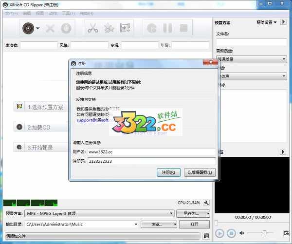This screenshot has width=292, height=244.
Task: Click the 风格 input field
Action: click(90, 45)
